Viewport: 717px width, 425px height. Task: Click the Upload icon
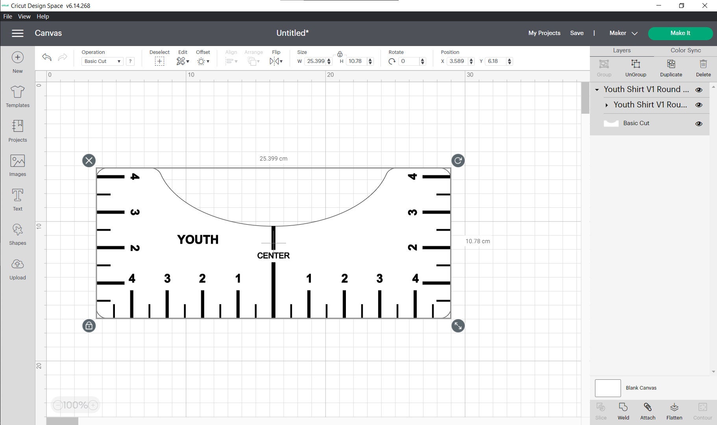click(17, 264)
